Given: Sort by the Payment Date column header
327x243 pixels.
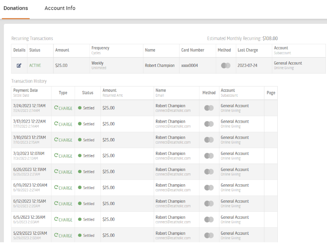Looking at the screenshot, I should tap(25, 90).
